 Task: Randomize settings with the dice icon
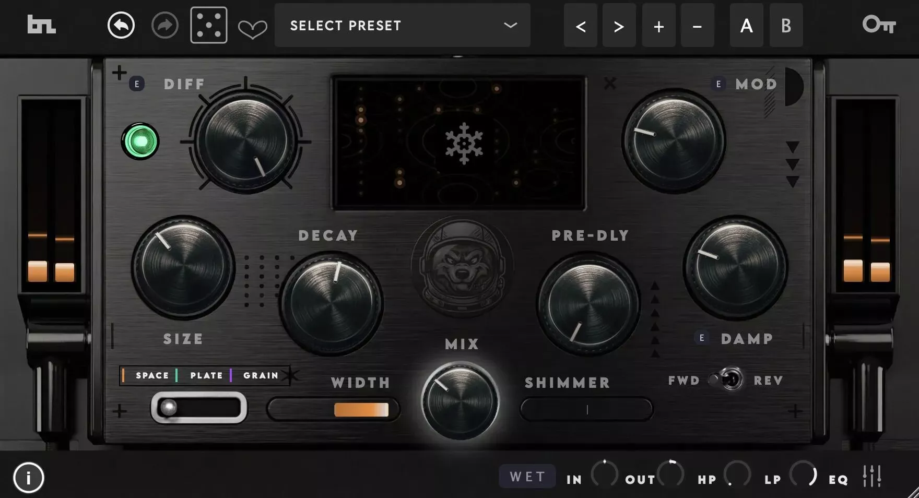pyautogui.click(x=208, y=25)
